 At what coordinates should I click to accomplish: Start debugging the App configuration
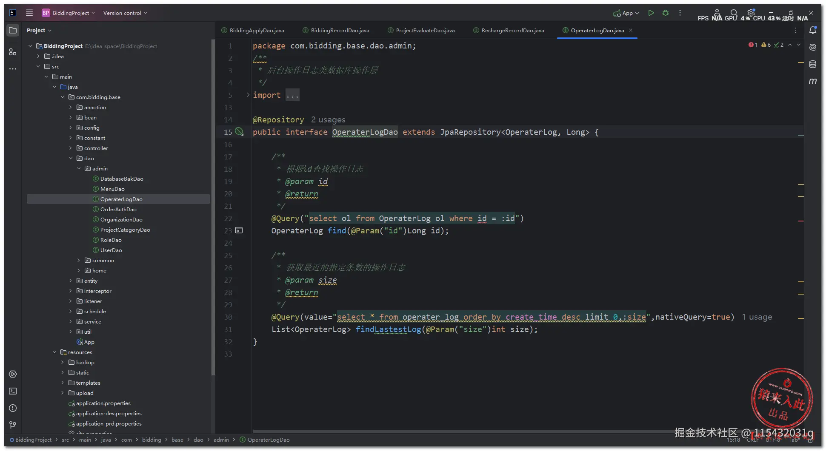click(x=666, y=13)
